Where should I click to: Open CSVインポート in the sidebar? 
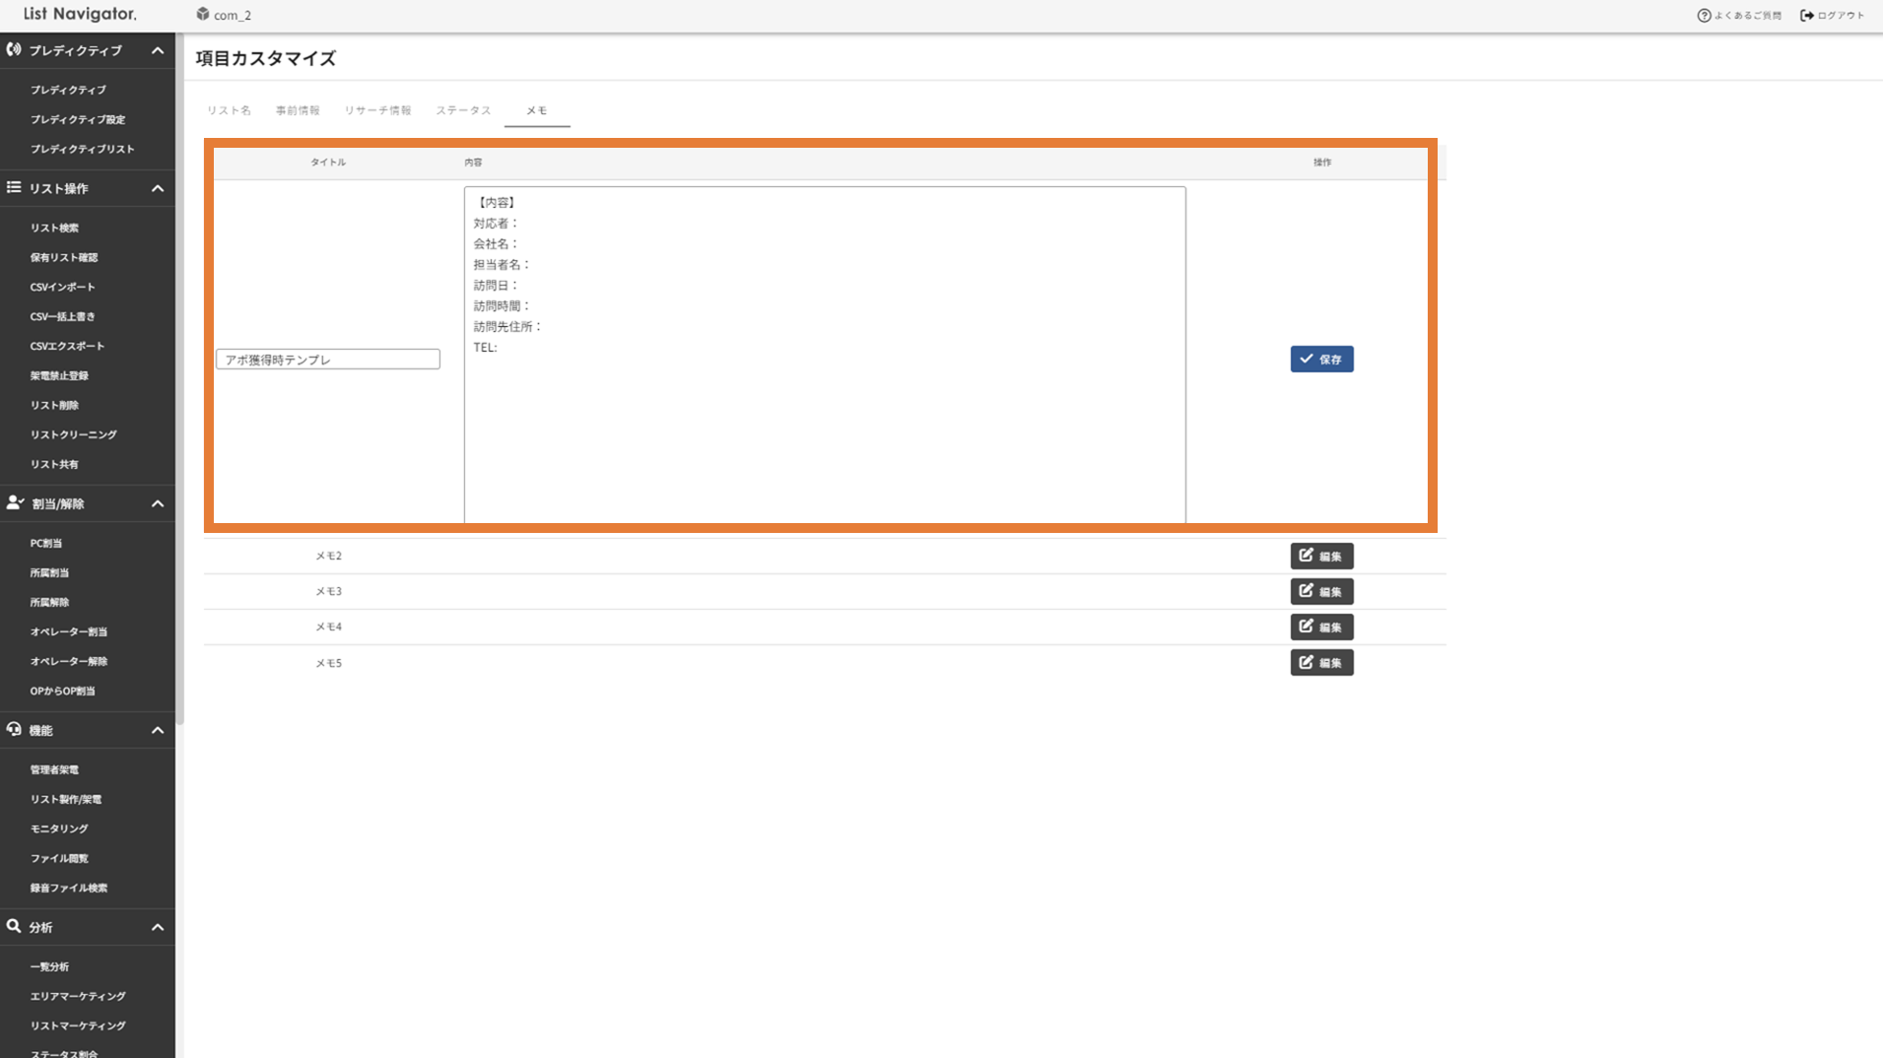coord(62,287)
